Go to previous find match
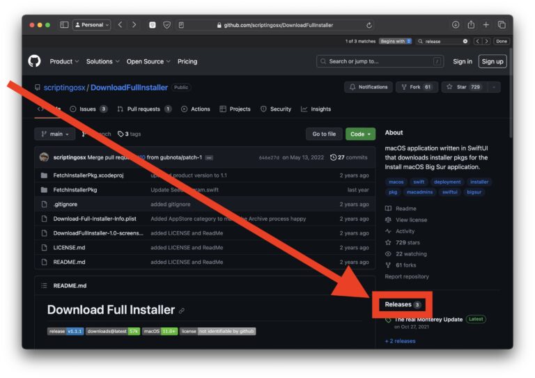Screen dimensions: 535x378 pos(477,41)
